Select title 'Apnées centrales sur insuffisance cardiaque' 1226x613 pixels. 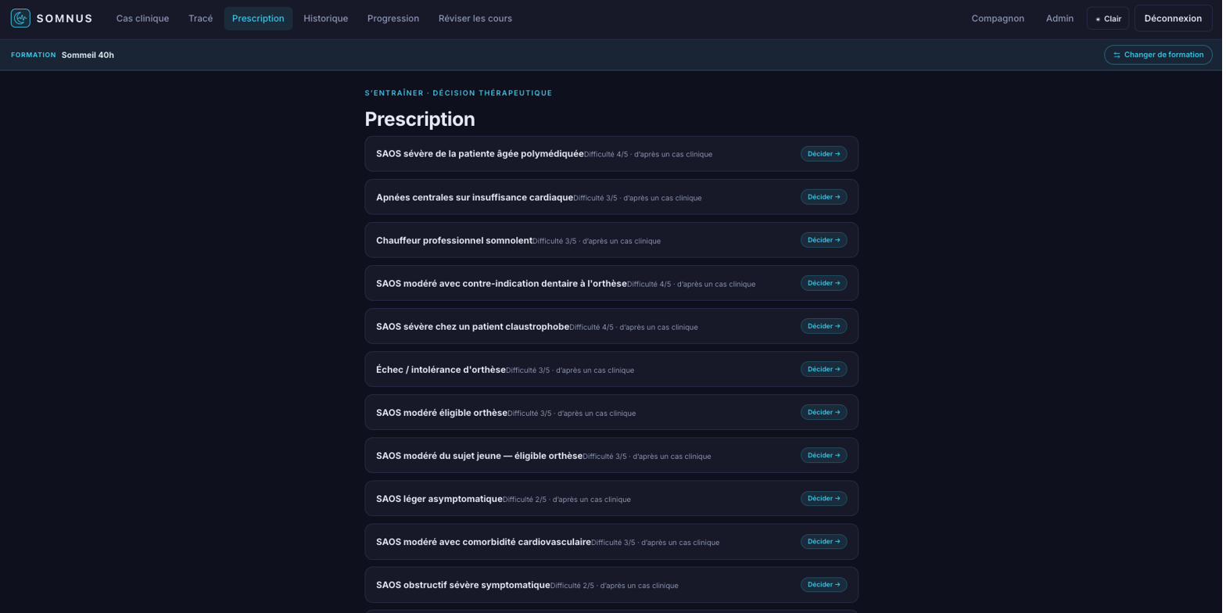coord(476,198)
